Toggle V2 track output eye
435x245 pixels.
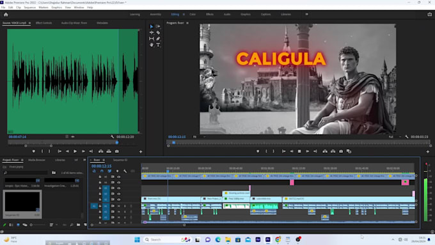pyautogui.click(x=119, y=194)
